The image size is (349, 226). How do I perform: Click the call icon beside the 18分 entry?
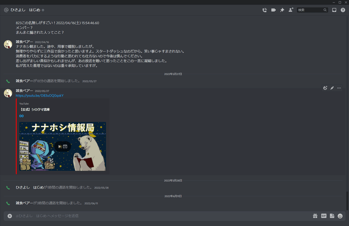[8, 81]
